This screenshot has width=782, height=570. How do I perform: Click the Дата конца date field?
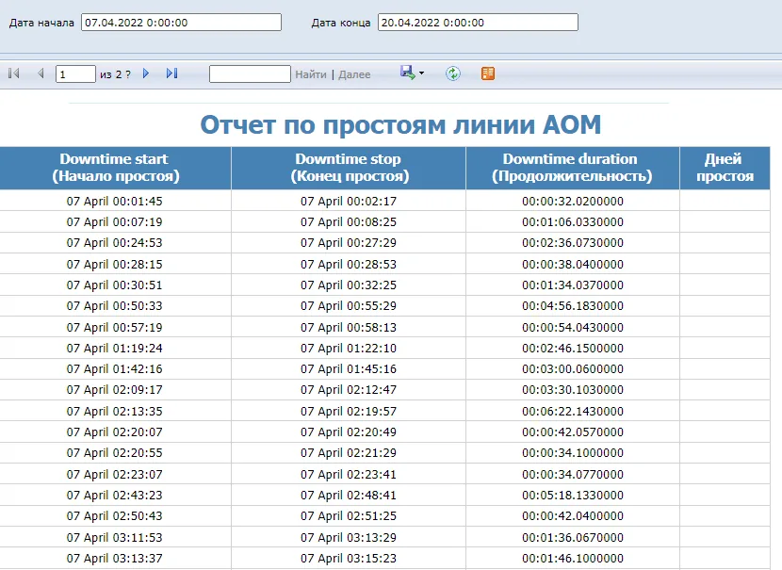[478, 23]
